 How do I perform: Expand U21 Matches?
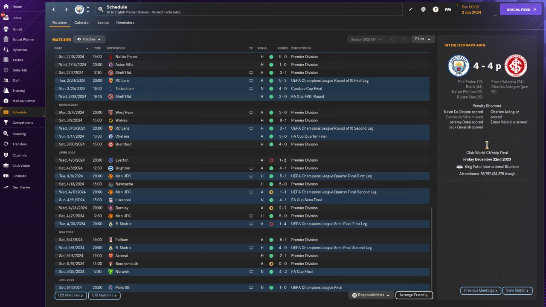coord(70,295)
